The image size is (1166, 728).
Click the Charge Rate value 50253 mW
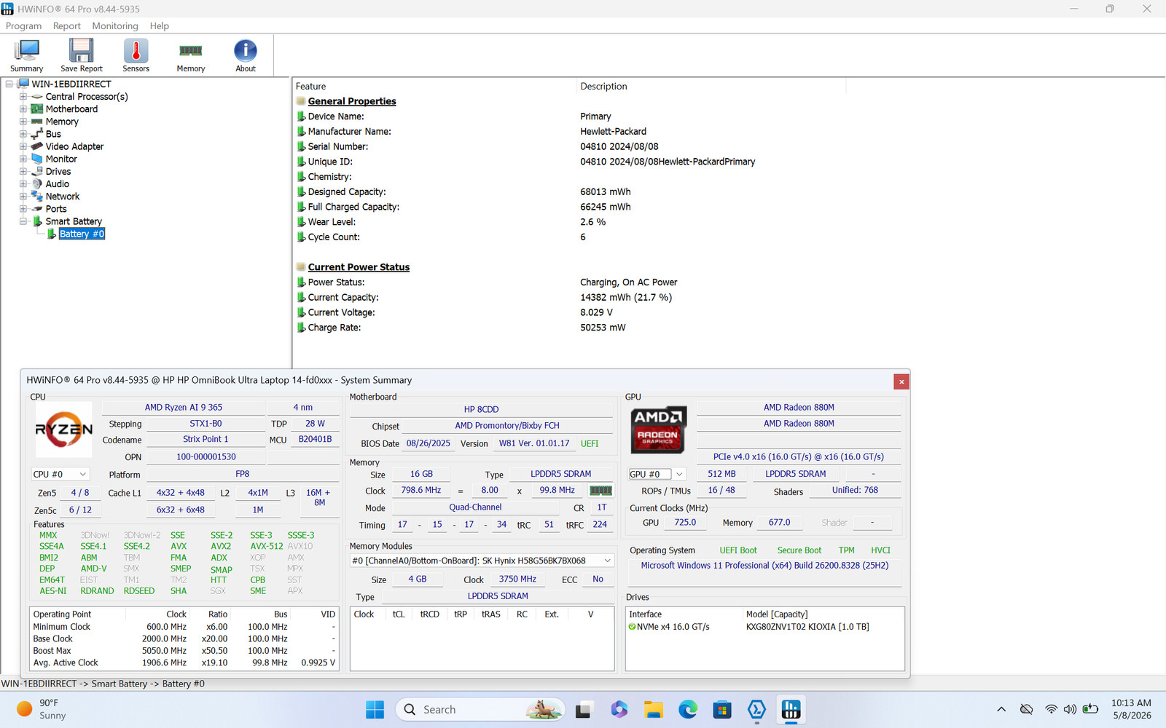pos(603,328)
